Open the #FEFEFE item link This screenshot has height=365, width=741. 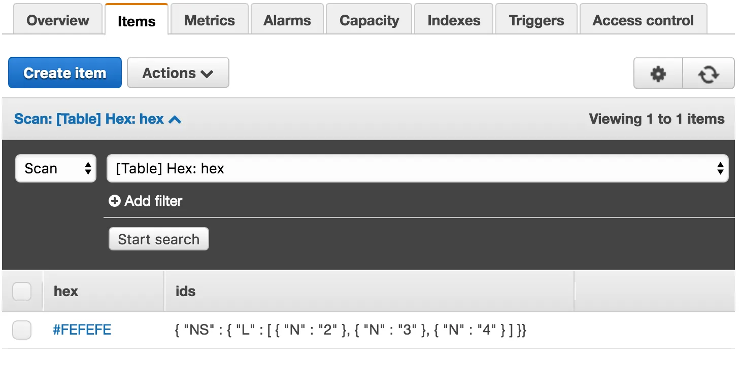coord(82,330)
